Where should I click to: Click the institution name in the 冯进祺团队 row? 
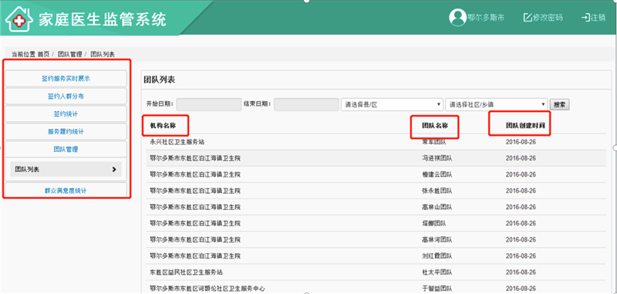pos(195,158)
